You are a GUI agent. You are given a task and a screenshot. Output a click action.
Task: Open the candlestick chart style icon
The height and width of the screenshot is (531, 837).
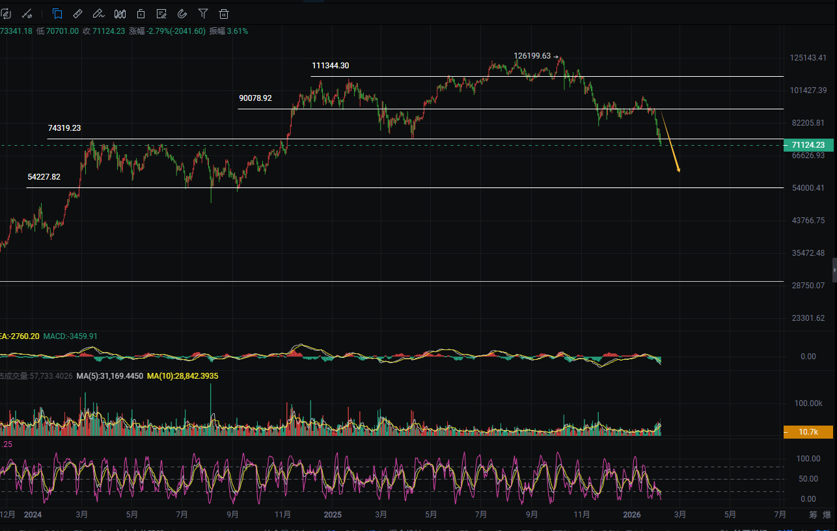[120, 13]
